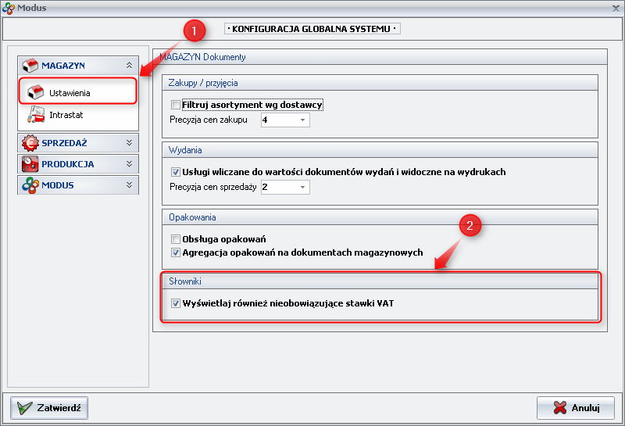Click the green checkmark icon on Zatwierdź

pos(25,408)
